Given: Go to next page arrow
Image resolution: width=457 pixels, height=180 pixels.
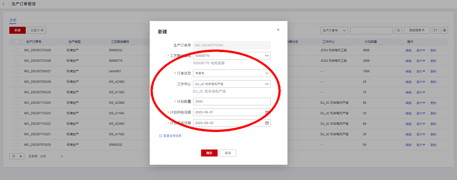Looking at the screenshot, I should coord(62,157).
